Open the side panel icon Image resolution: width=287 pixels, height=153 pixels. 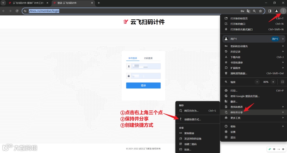(x=270, y=11)
